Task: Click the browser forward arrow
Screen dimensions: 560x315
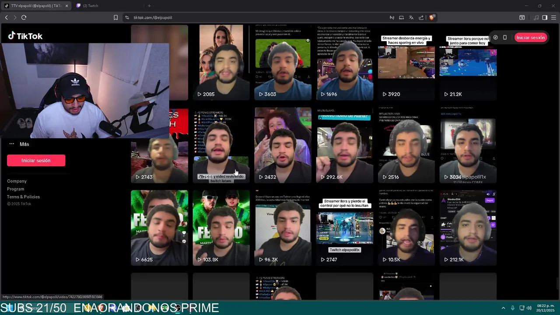Action: point(15,17)
